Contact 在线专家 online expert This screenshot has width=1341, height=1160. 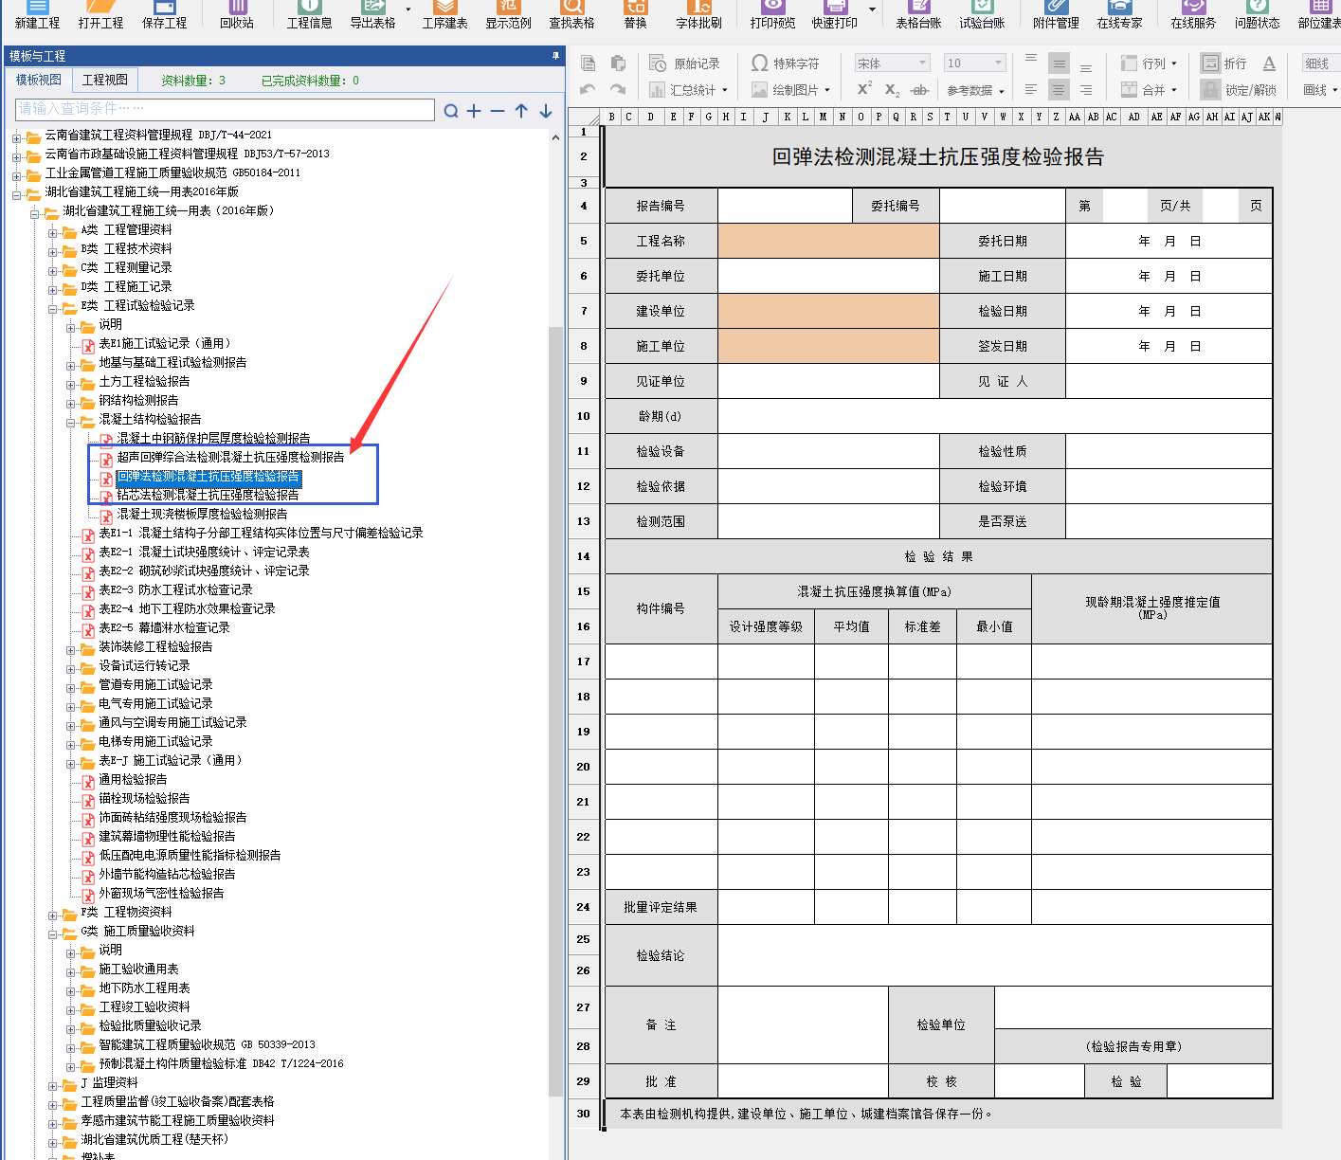point(1119,14)
